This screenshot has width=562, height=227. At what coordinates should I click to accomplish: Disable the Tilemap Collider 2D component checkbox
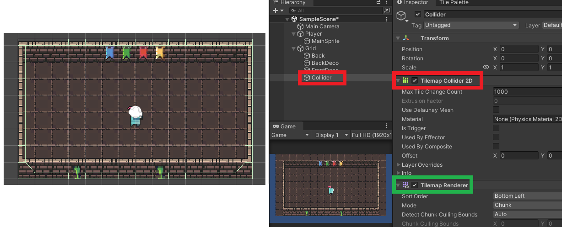(415, 80)
